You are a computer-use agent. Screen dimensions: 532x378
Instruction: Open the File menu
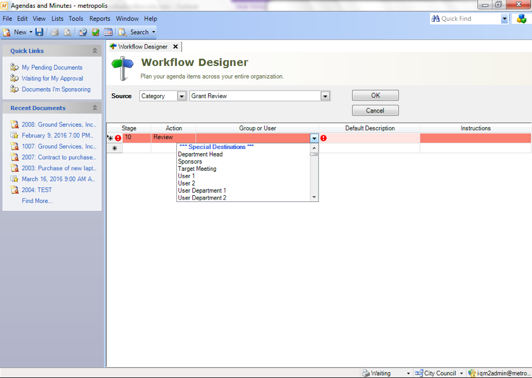point(7,19)
